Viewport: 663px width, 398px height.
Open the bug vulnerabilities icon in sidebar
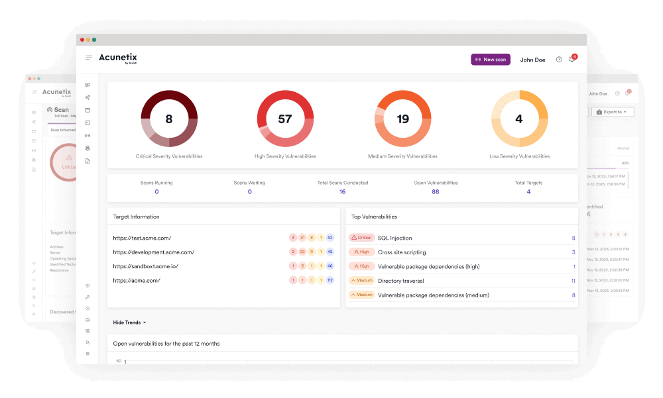click(88, 148)
